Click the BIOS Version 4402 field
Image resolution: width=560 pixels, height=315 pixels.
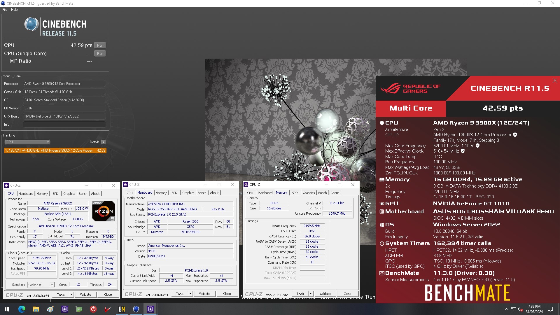190,251
